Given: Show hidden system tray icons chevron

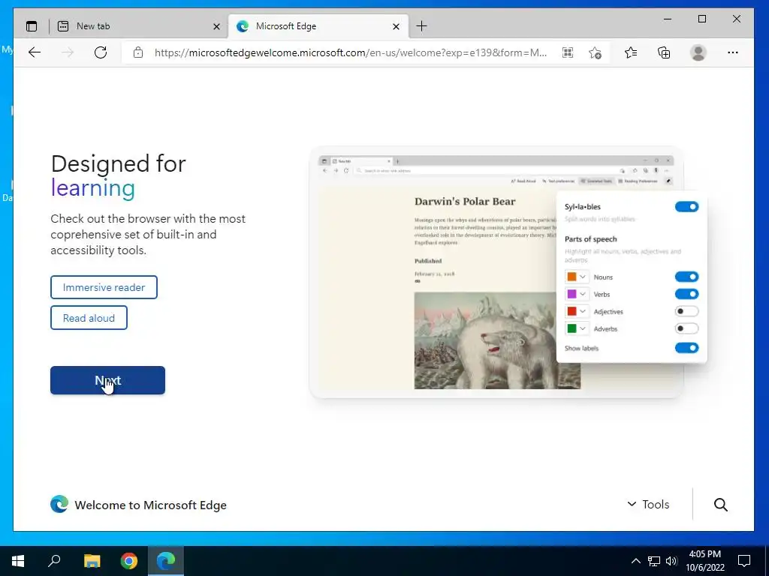Looking at the screenshot, I should (635, 561).
